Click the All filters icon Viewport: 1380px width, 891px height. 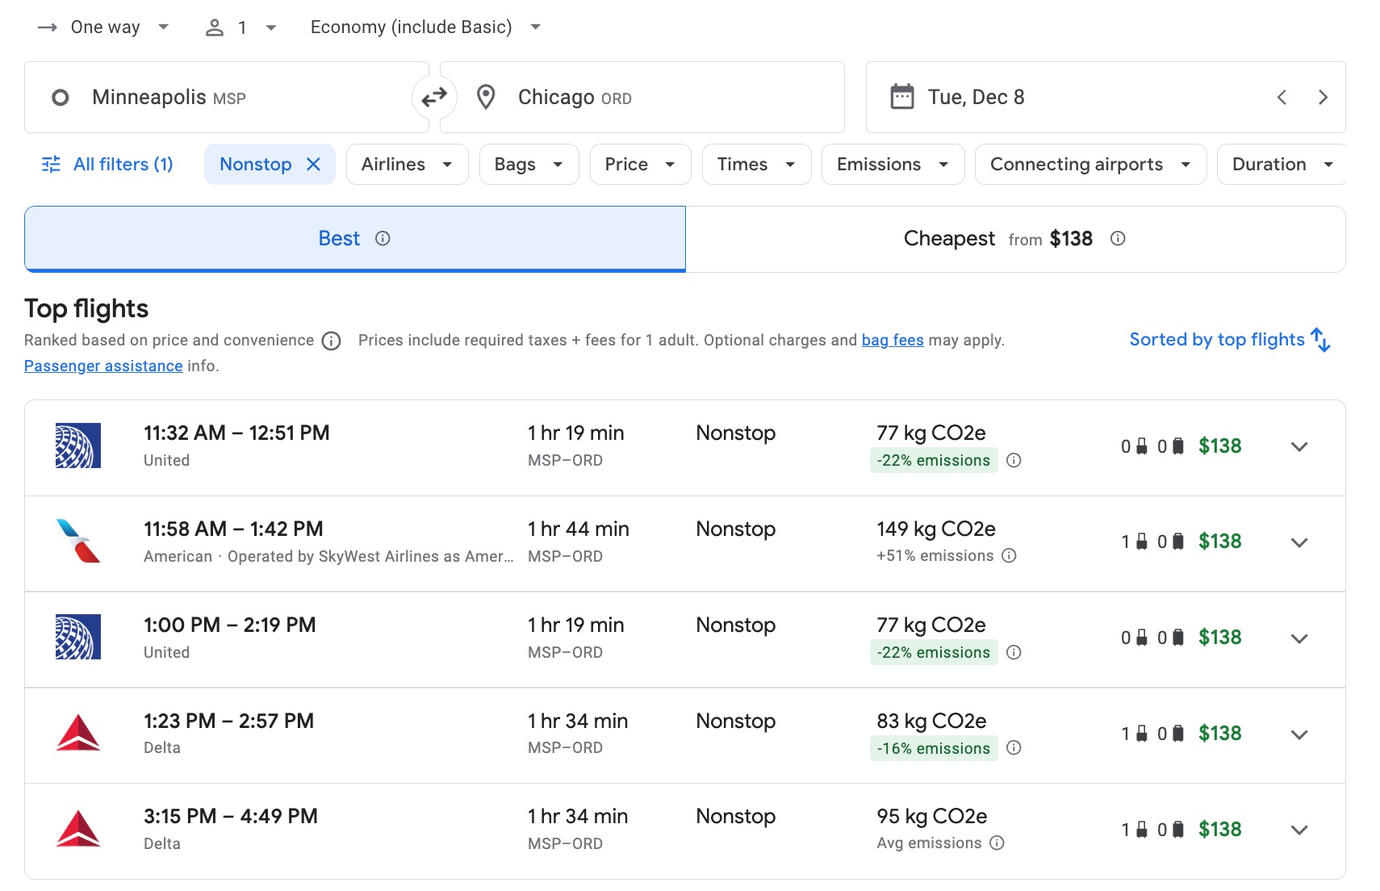50,164
